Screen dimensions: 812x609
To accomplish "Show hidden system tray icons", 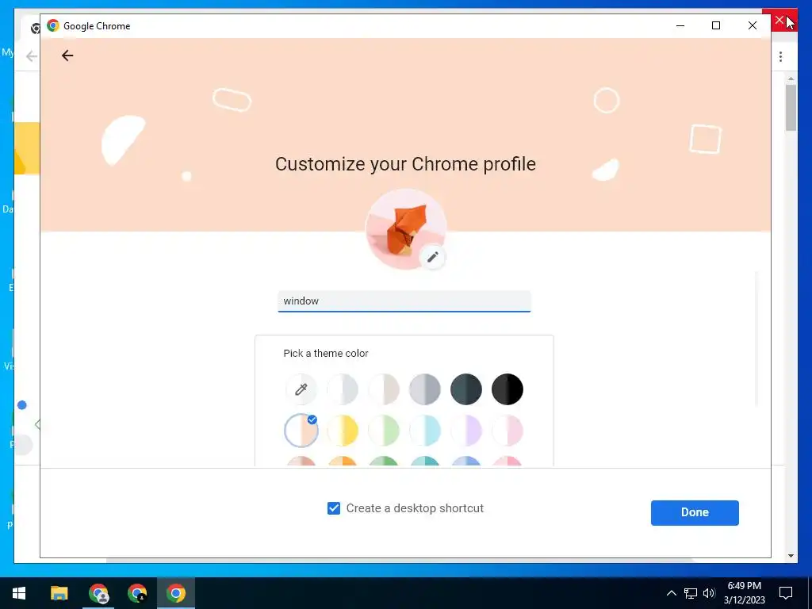I will tap(671, 593).
